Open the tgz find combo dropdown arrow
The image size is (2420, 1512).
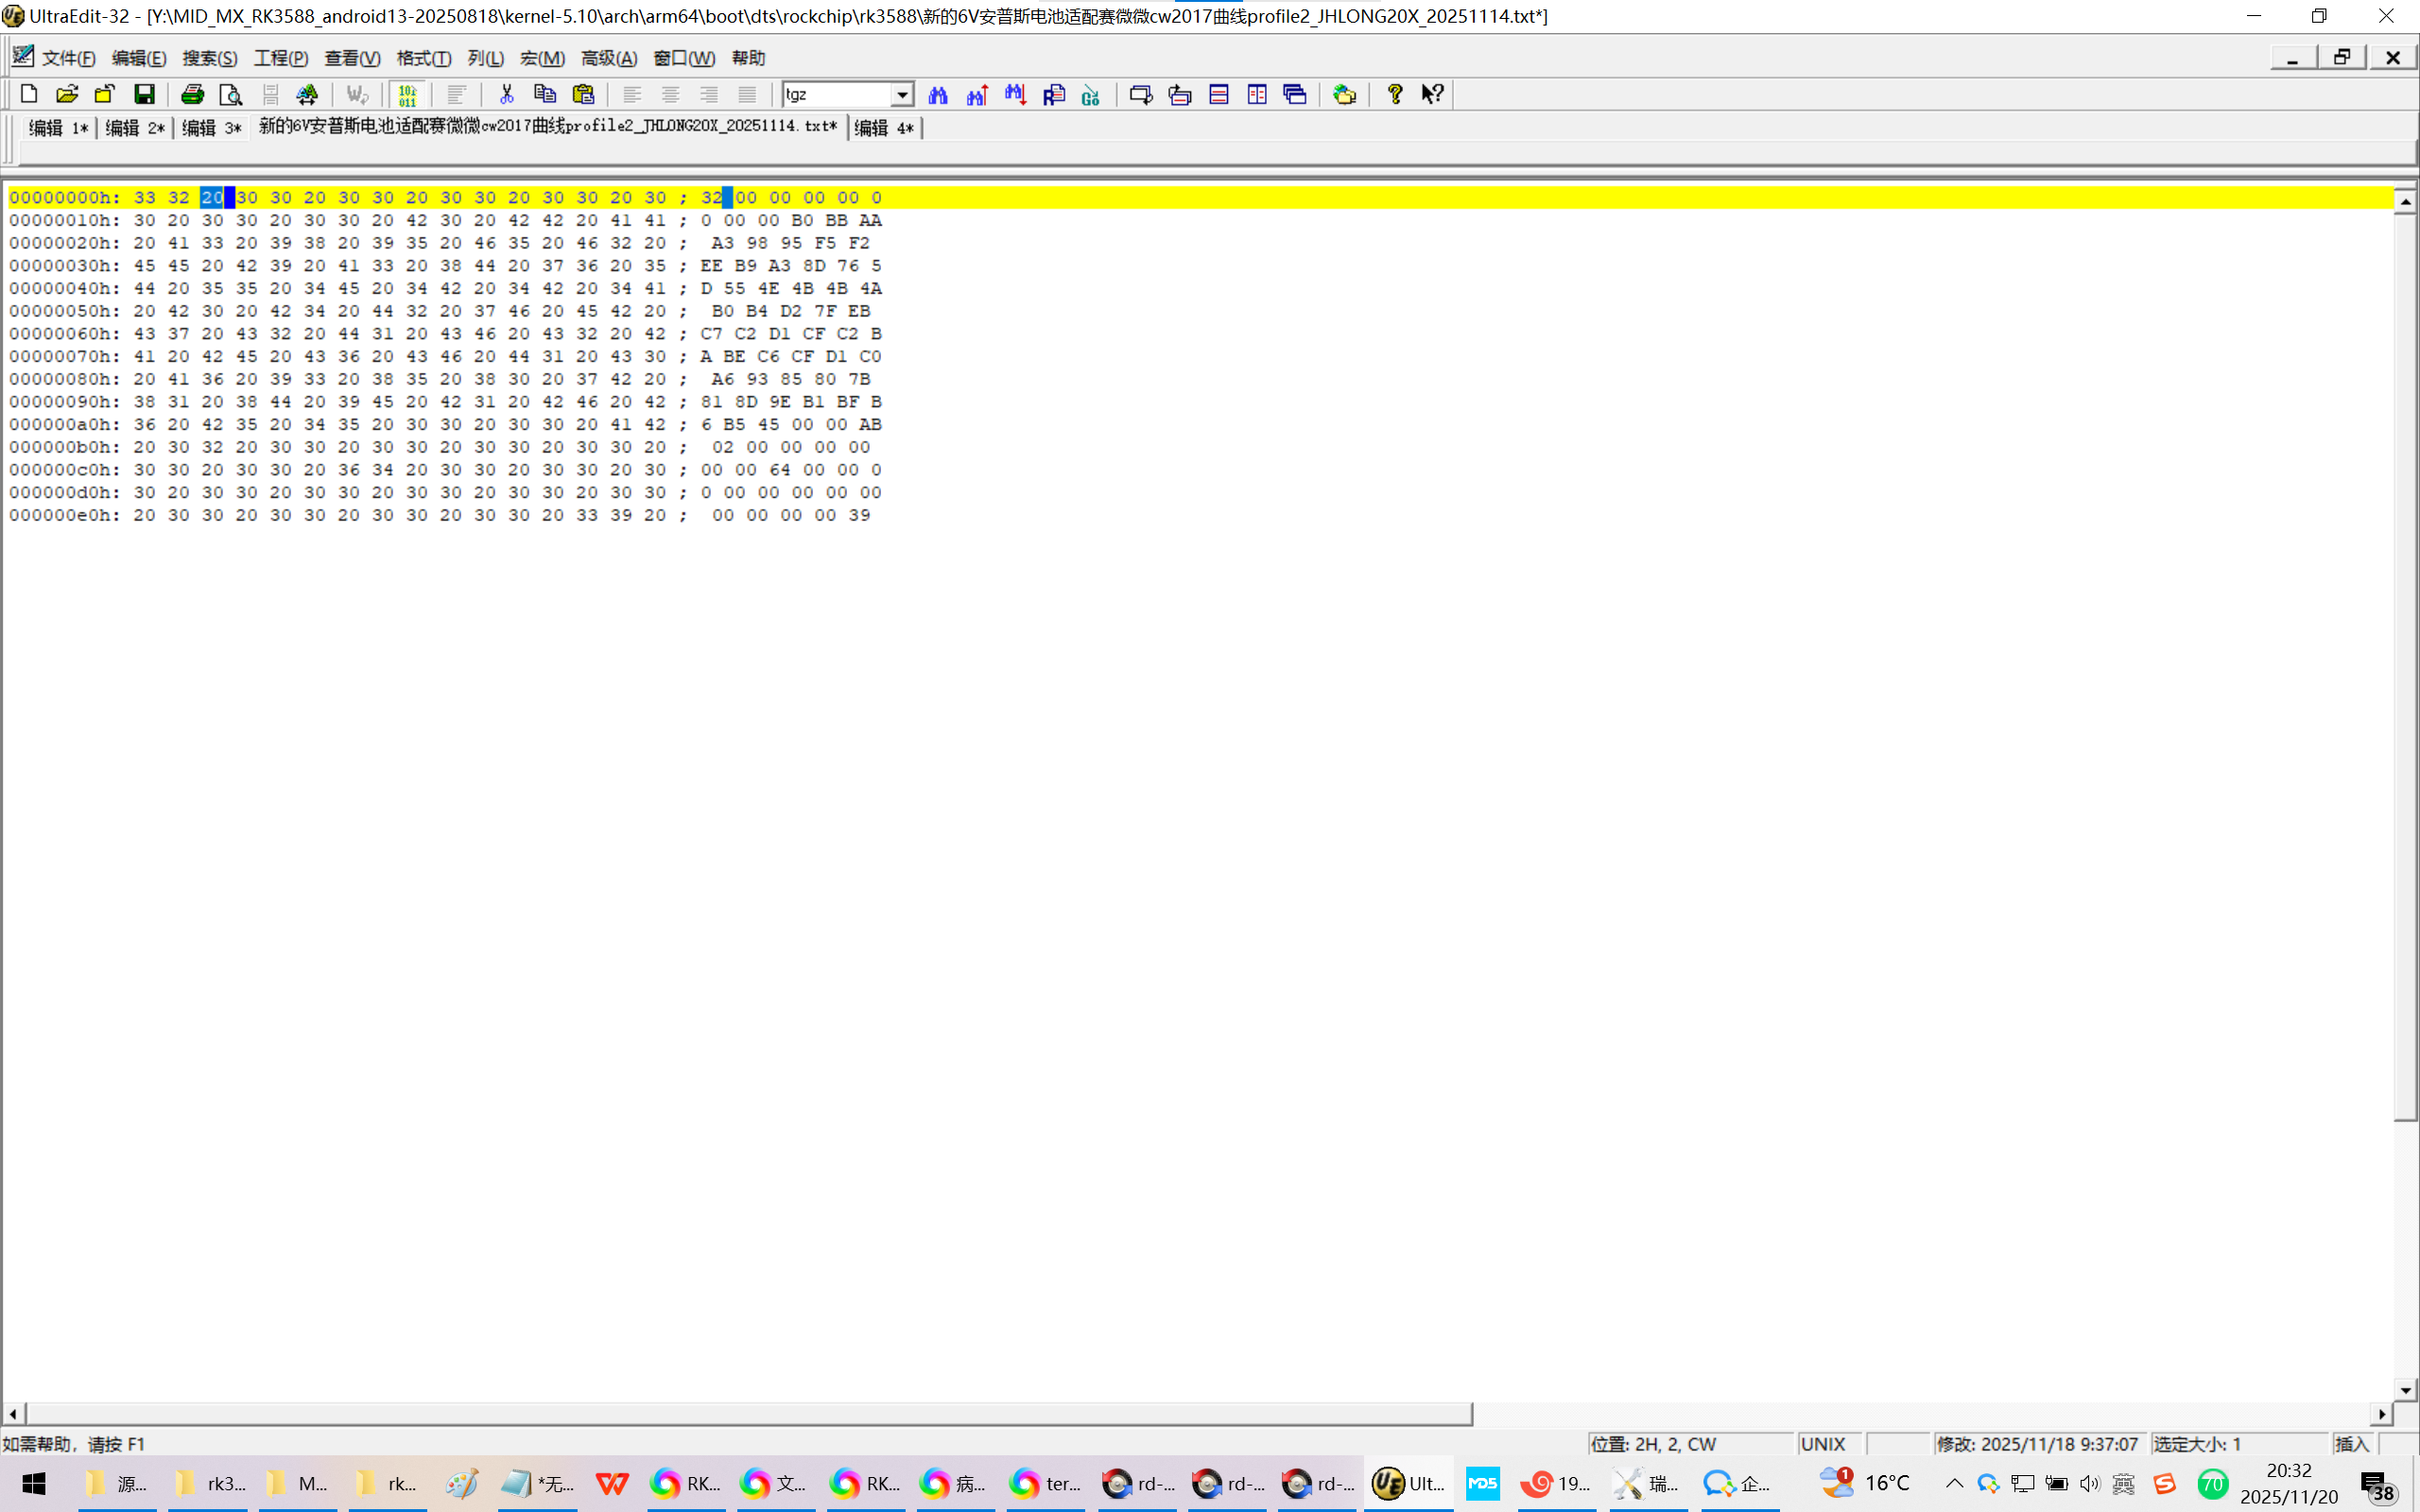coord(902,94)
